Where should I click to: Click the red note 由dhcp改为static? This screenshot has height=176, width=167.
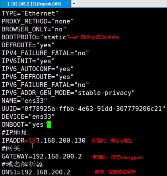[100, 37]
